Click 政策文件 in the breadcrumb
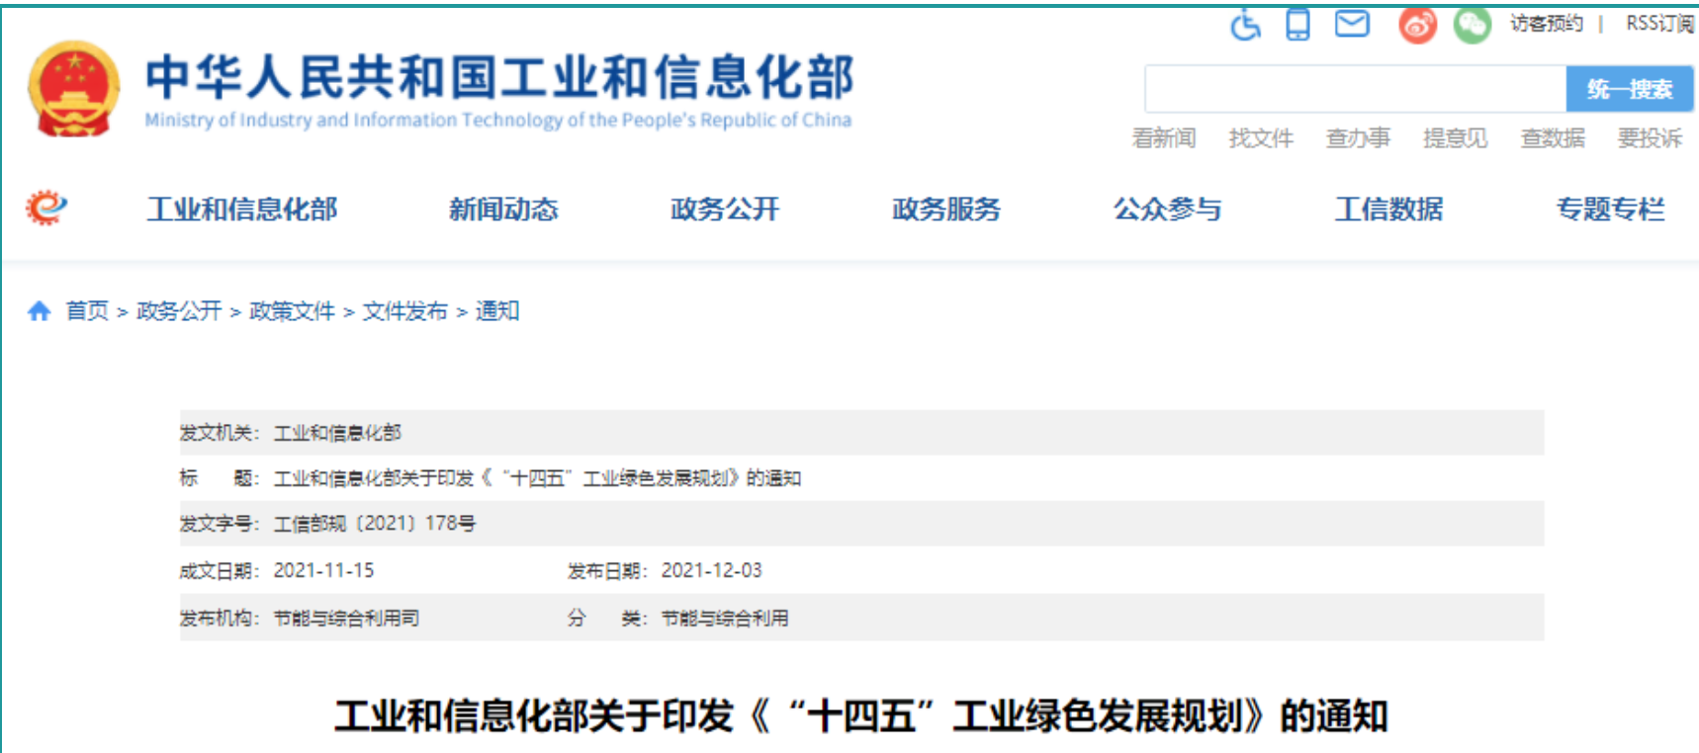 coord(292,311)
